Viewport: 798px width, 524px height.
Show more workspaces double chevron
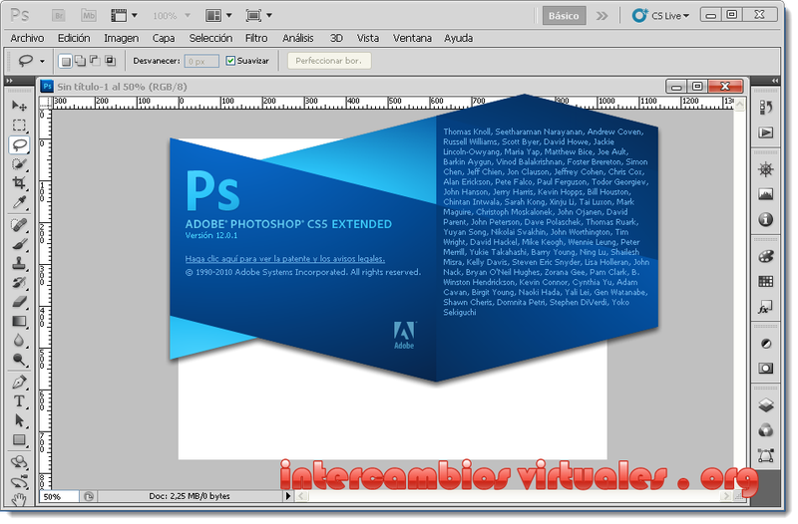(x=602, y=16)
